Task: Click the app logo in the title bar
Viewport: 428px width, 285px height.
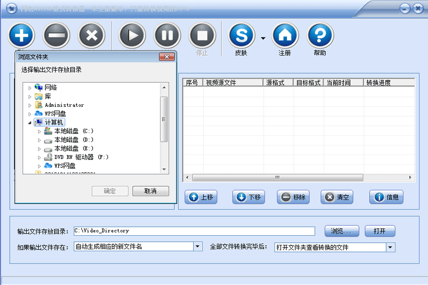Action: click(x=11, y=8)
